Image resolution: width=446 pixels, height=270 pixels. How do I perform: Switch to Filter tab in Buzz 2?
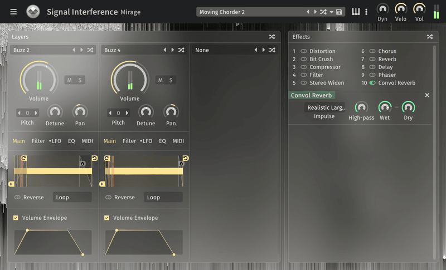(38, 141)
